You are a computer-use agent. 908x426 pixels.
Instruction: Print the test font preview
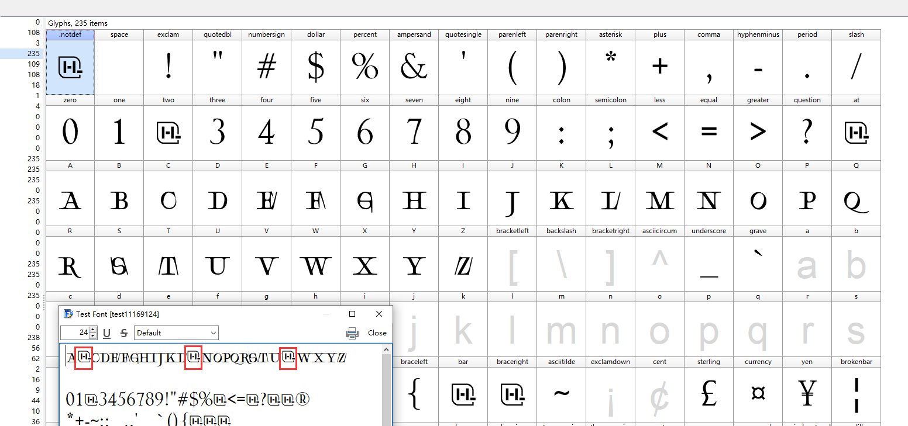(352, 333)
